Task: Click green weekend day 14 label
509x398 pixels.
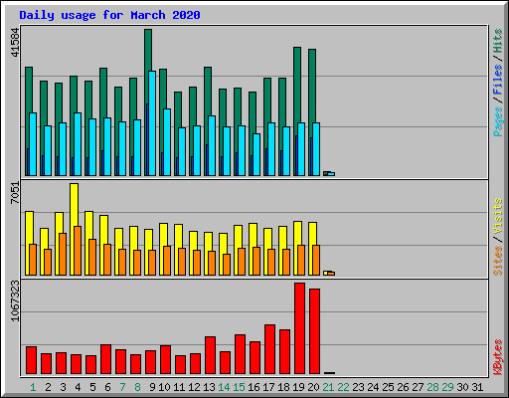Action: [x=224, y=387]
